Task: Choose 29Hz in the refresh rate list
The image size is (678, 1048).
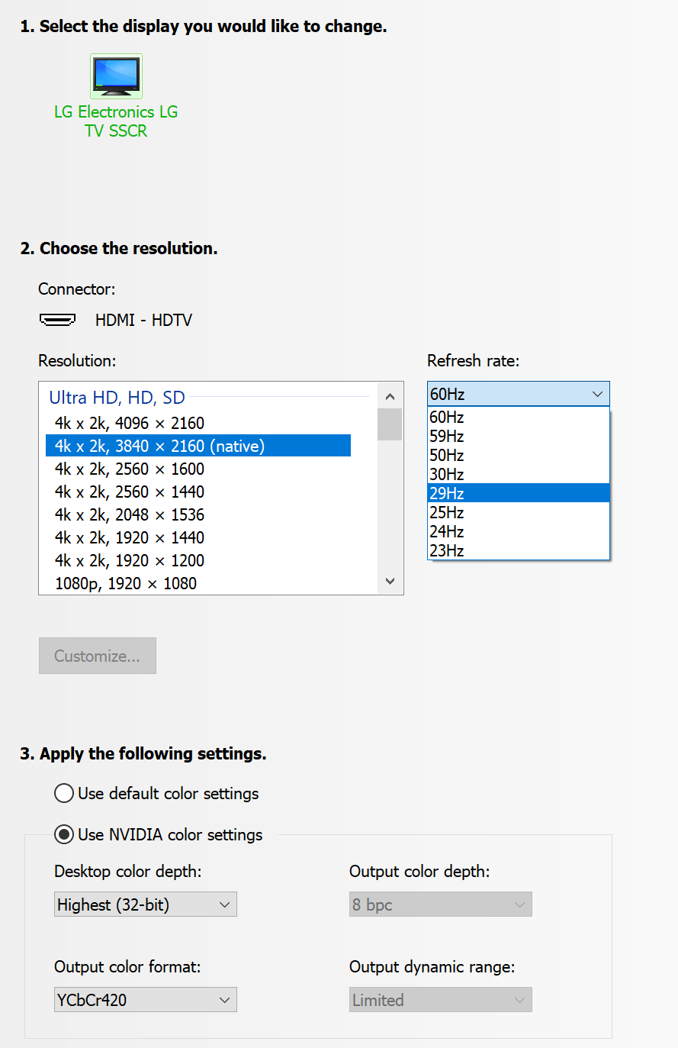Action: [519, 493]
